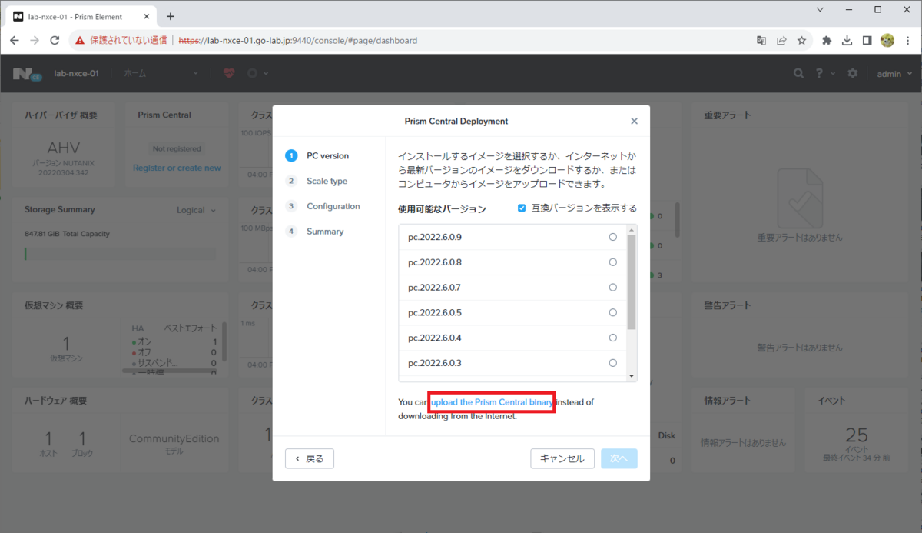Expand the Logical dropdown in Storage Summary
Screen dimensions: 922x533
tap(196, 210)
